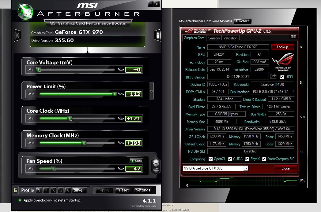The height and width of the screenshot is (212, 321).
Task: Click the Apply button
Action: pos(104,190)
